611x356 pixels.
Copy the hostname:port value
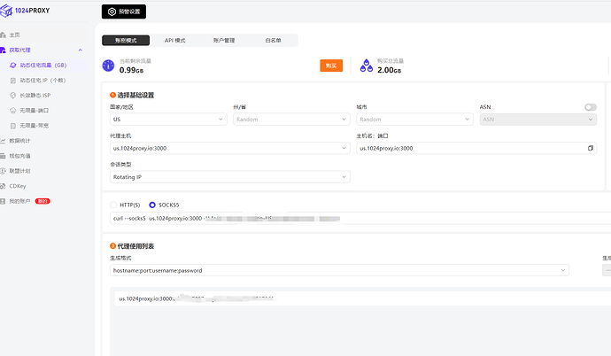[591, 148]
